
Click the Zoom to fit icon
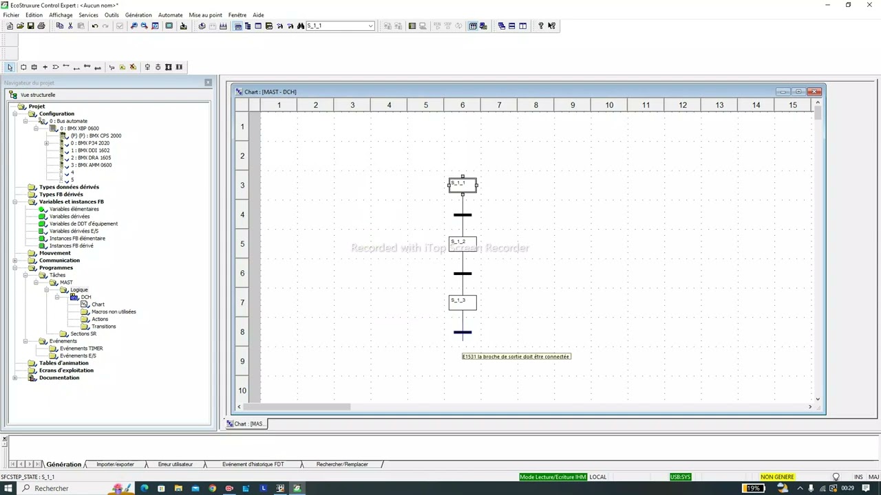tap(155, 26)
